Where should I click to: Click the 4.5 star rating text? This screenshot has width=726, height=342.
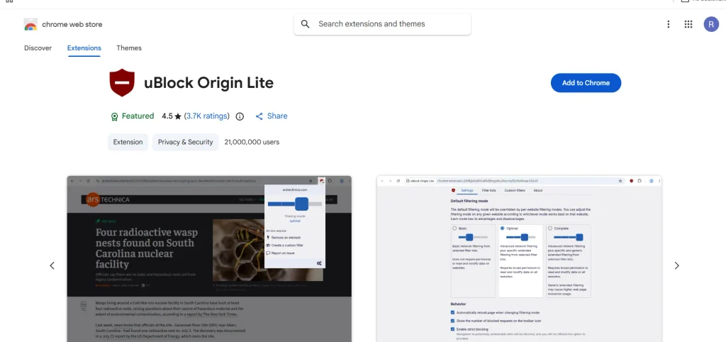(172, 116)
